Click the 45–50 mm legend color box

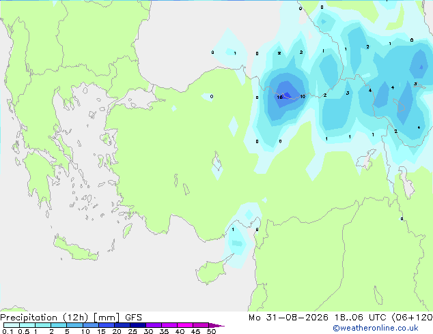click(x=201, y=325)
